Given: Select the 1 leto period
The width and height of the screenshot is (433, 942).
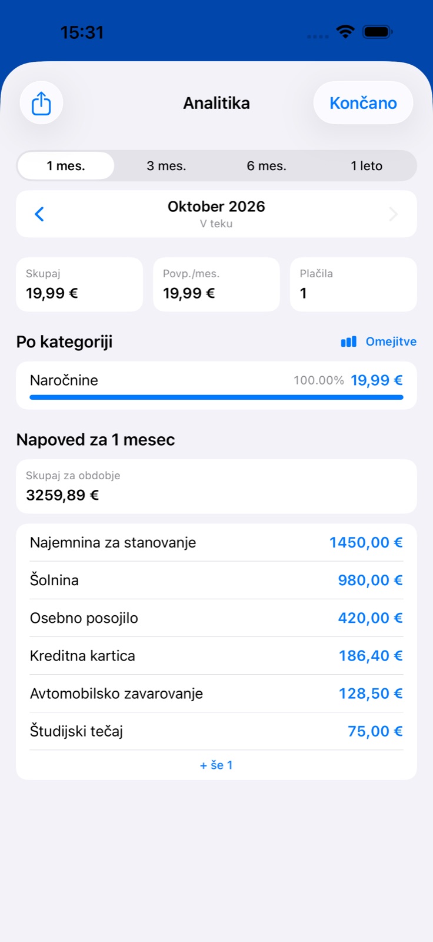Looking at the screenshot, I should (x=367, y=166).
